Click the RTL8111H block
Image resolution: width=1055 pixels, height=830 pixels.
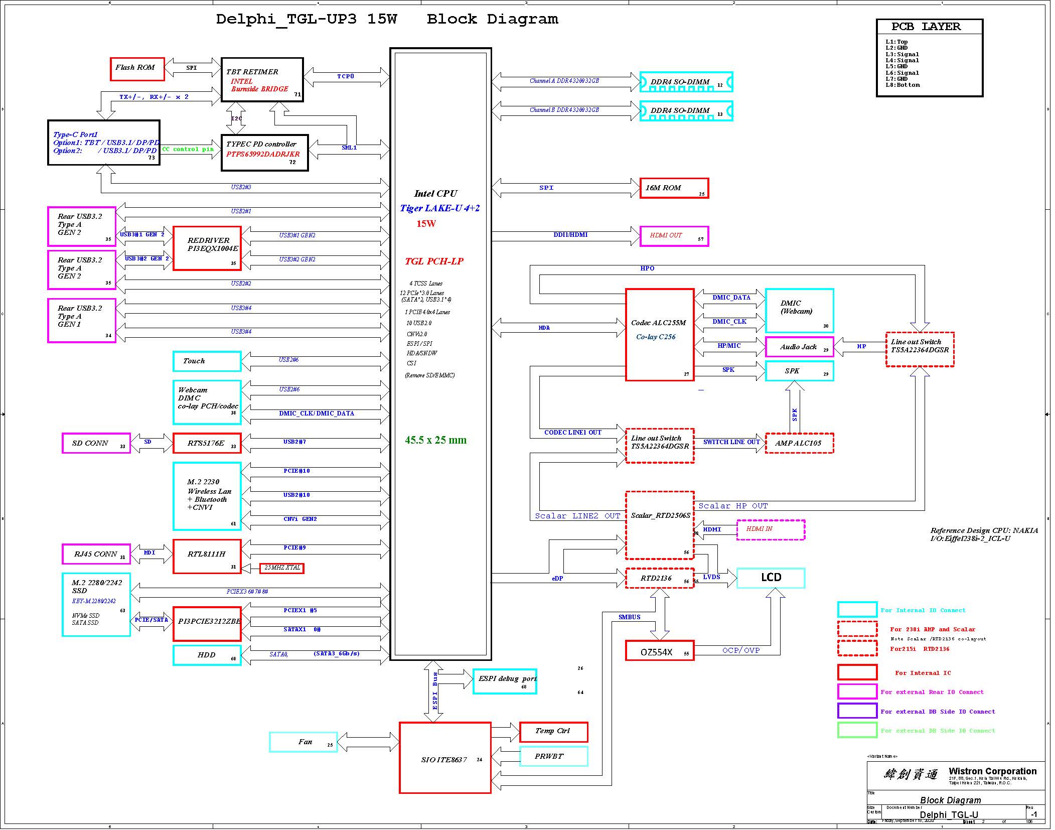pos(207,557)
